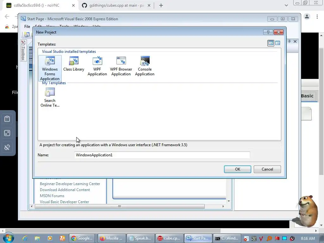Switch templates view to small icons
Viewport: 324px width, 243px height.
point(277,43)
